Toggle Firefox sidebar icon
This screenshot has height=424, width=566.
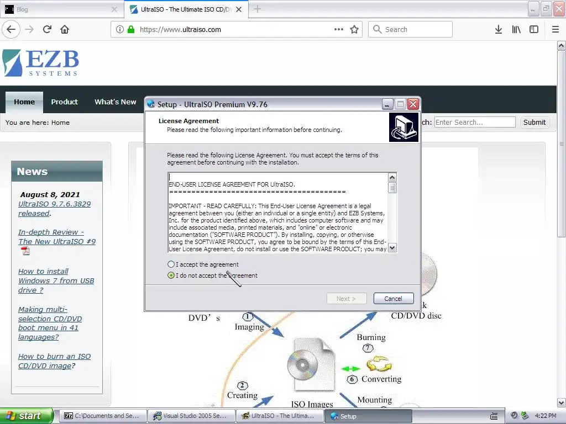coord(534,29)
